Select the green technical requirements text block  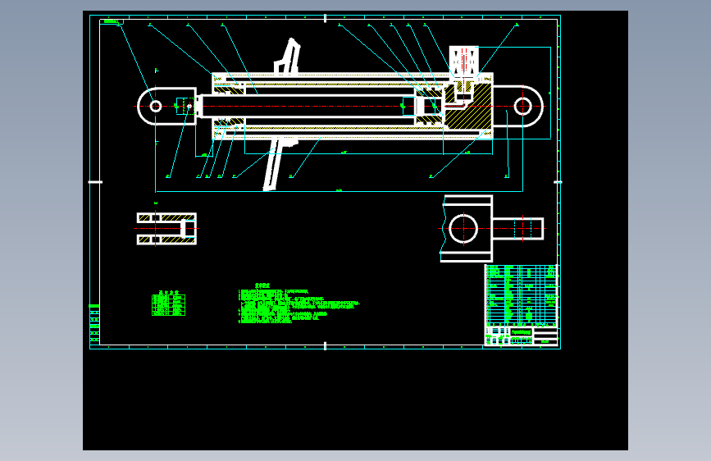click(299, 304)
